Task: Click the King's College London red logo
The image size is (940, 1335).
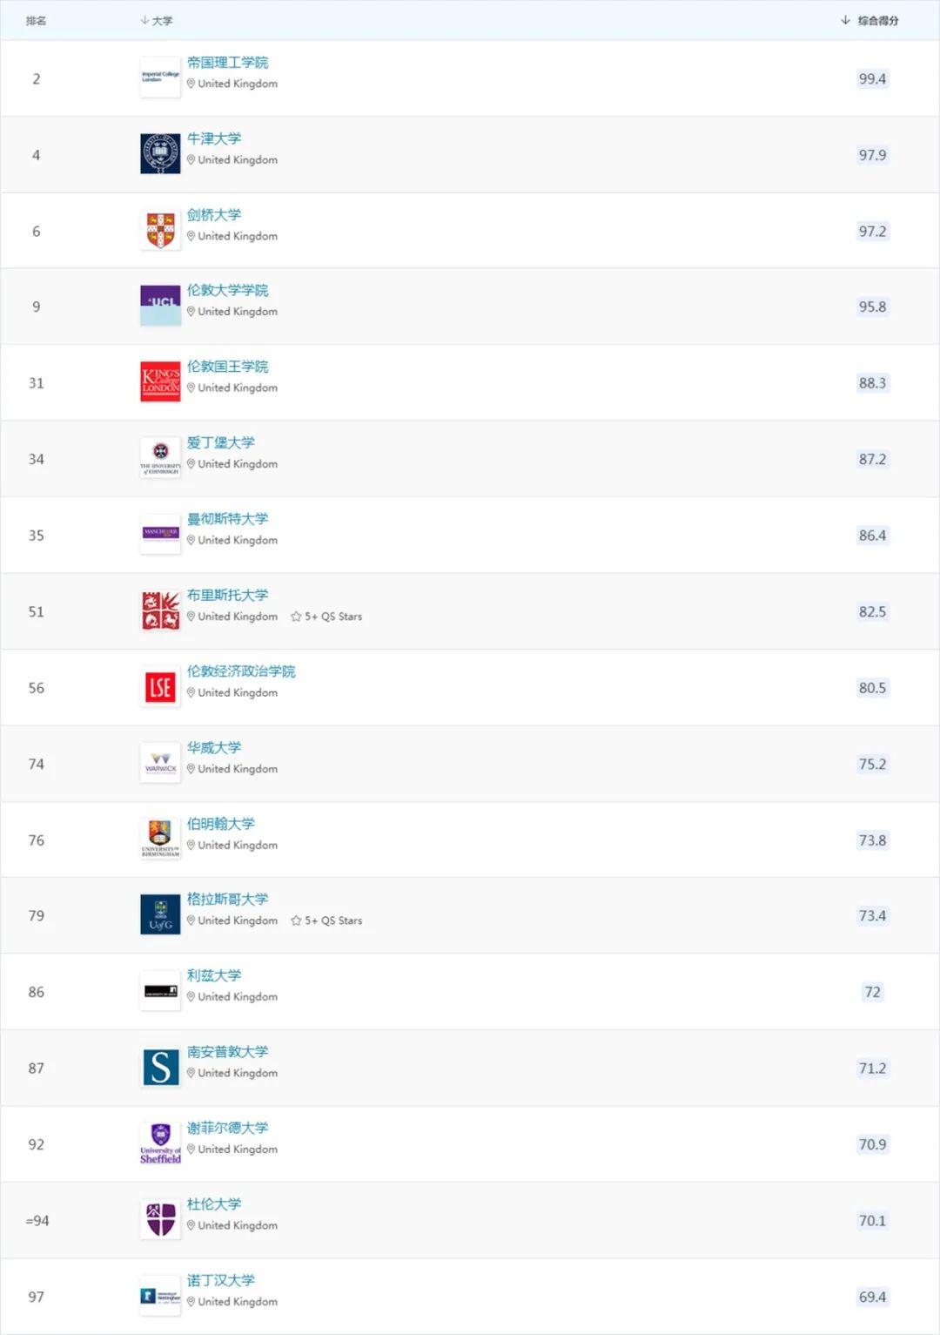Action: coord(160,382)
